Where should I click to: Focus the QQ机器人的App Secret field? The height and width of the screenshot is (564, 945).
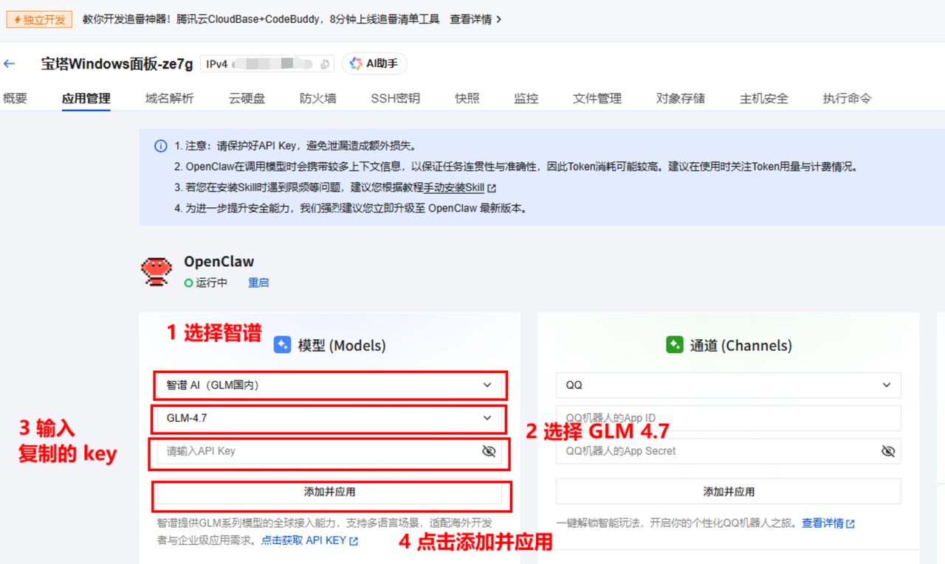tap(729, 451)
